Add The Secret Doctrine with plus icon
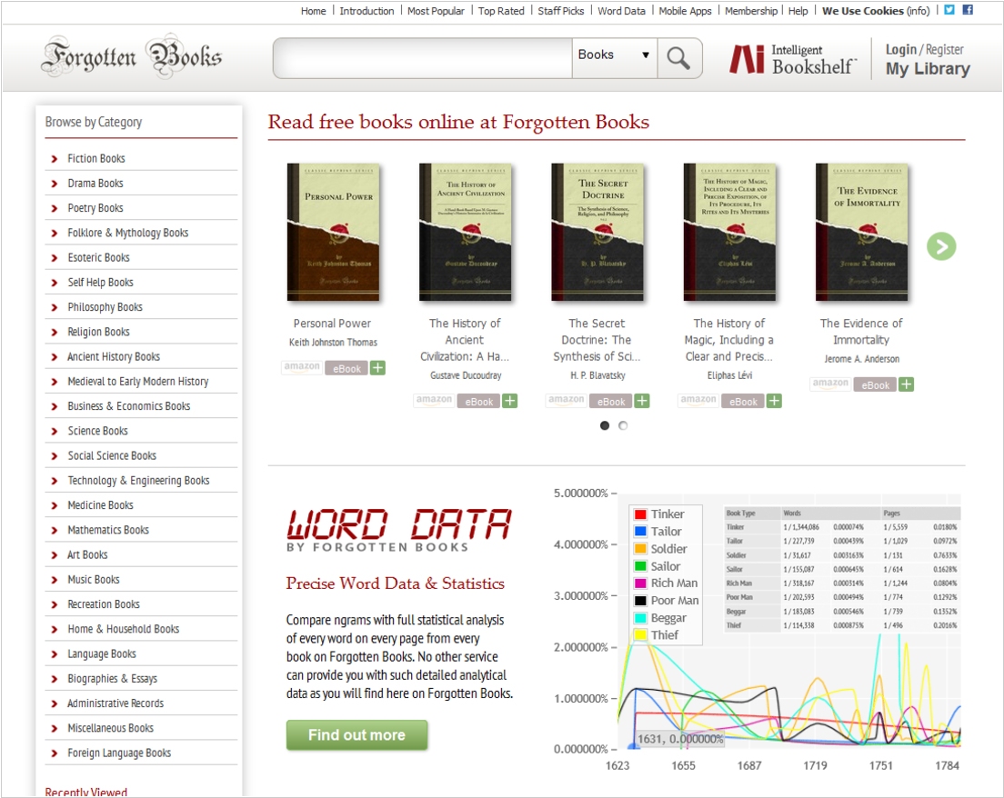1004x798 pixels. (x=642, y=401)
